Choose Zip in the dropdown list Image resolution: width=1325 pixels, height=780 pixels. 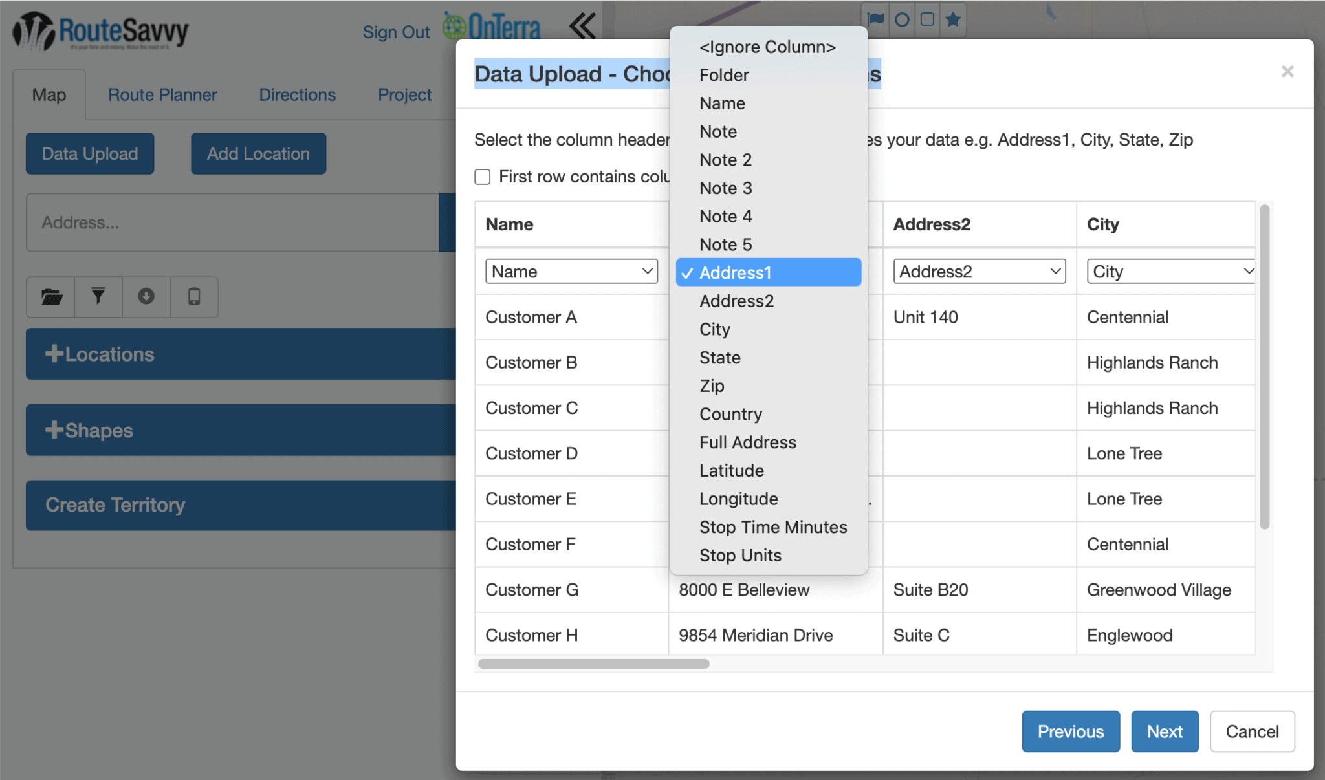click(768, 385)
